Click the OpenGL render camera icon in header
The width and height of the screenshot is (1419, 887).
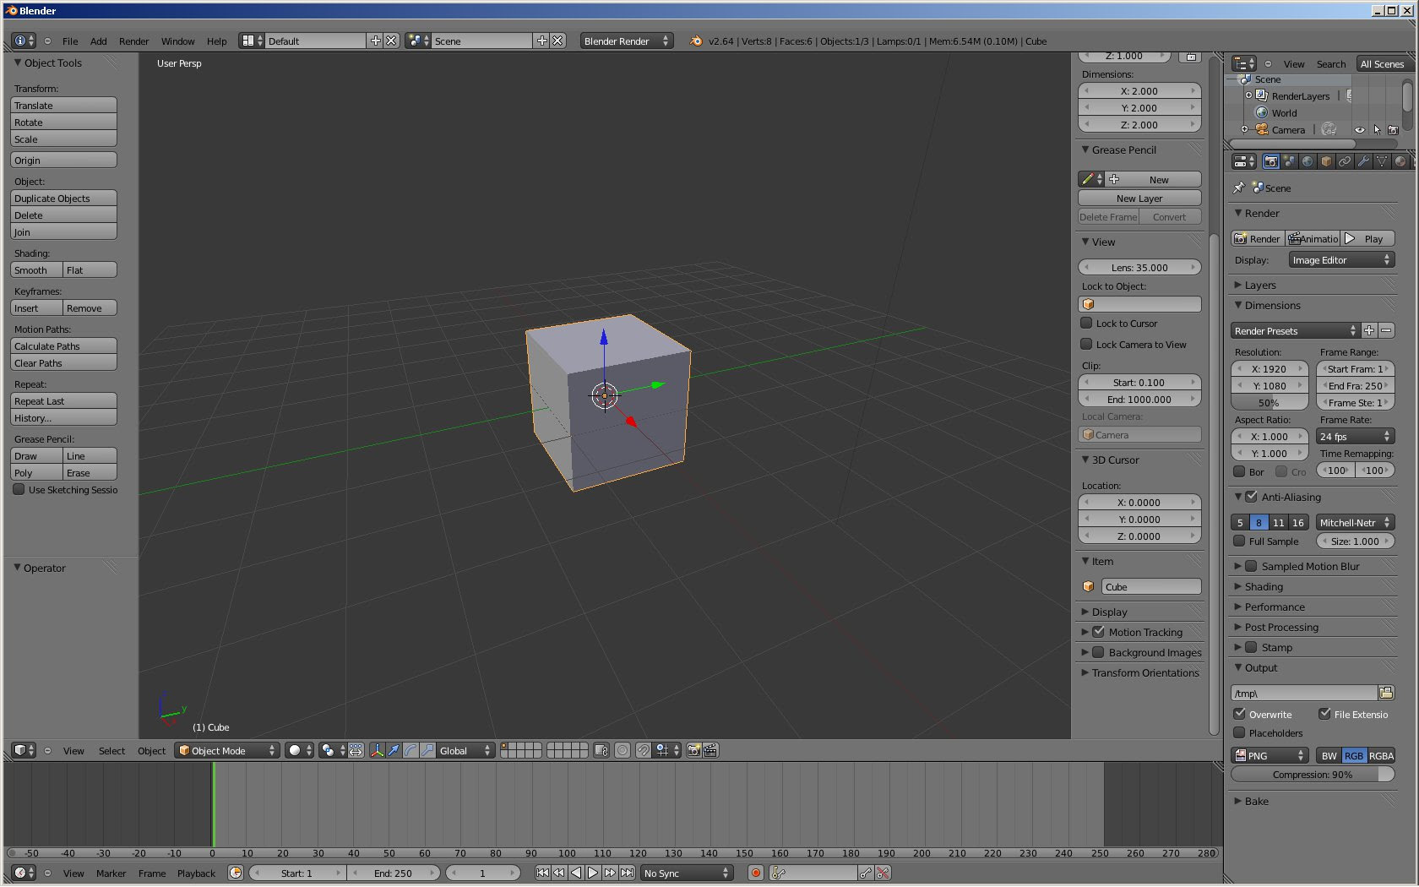point(693,750)
